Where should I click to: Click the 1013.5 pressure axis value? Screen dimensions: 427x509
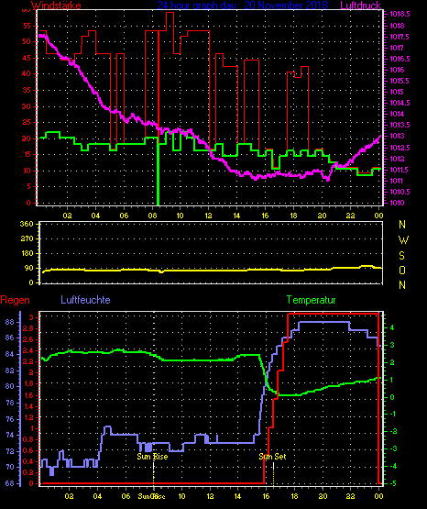[400, 126]
